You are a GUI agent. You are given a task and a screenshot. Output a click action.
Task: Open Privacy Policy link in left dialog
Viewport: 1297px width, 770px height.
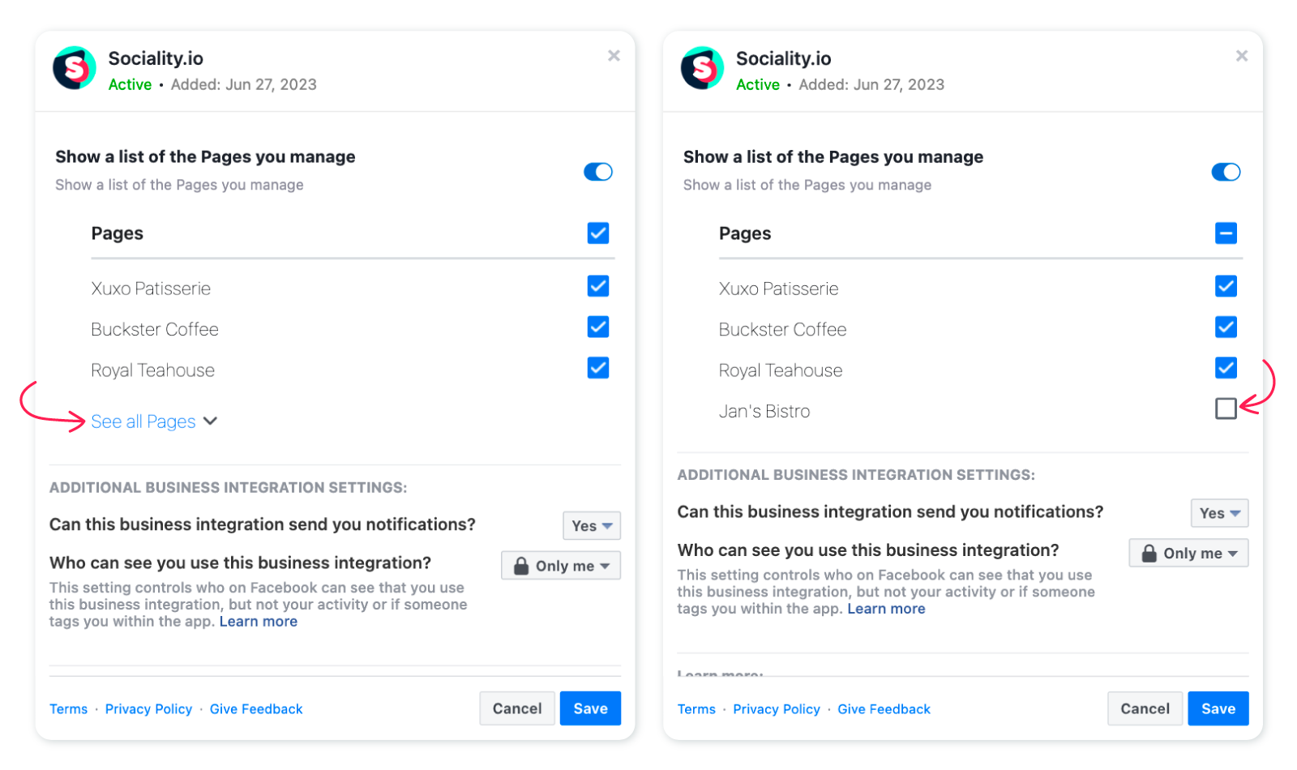point(149,709)
